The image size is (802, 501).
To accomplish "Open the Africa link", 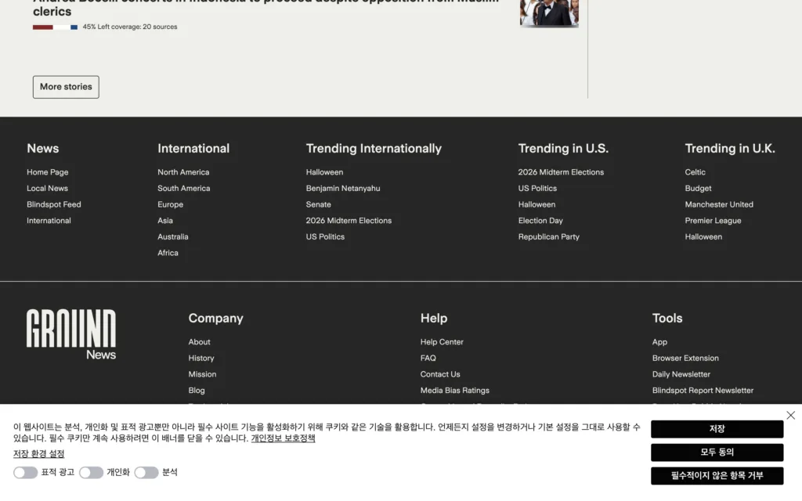I will [168, 253].
